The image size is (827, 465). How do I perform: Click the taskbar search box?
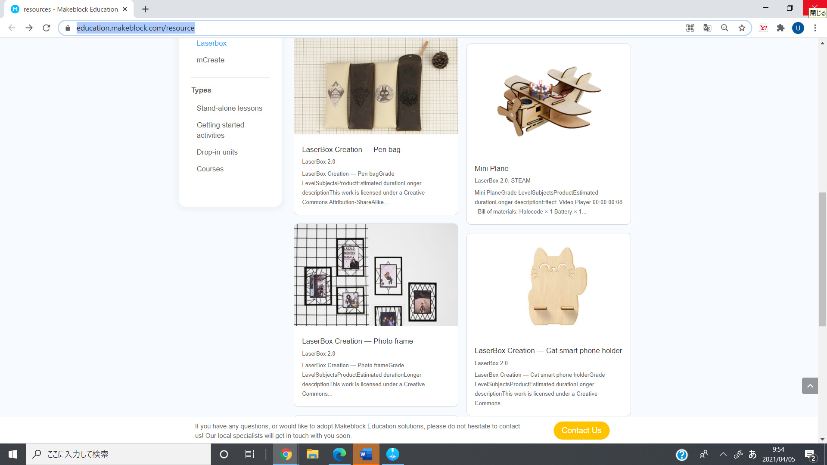pyautogui.click(x=118, y=454)
